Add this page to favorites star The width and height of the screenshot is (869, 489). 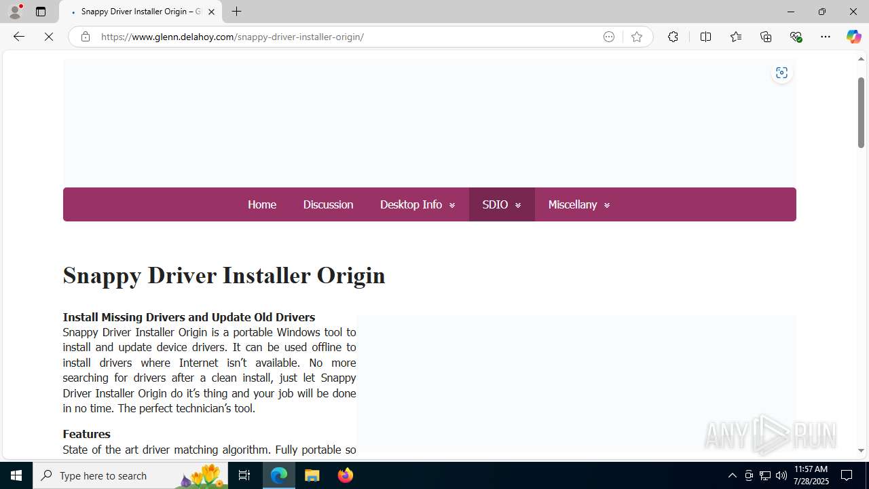click(636, 37)
